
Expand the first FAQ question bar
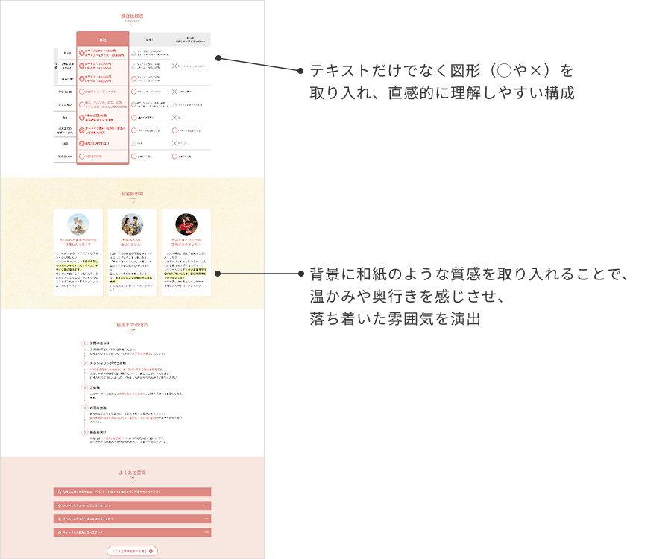132,492
